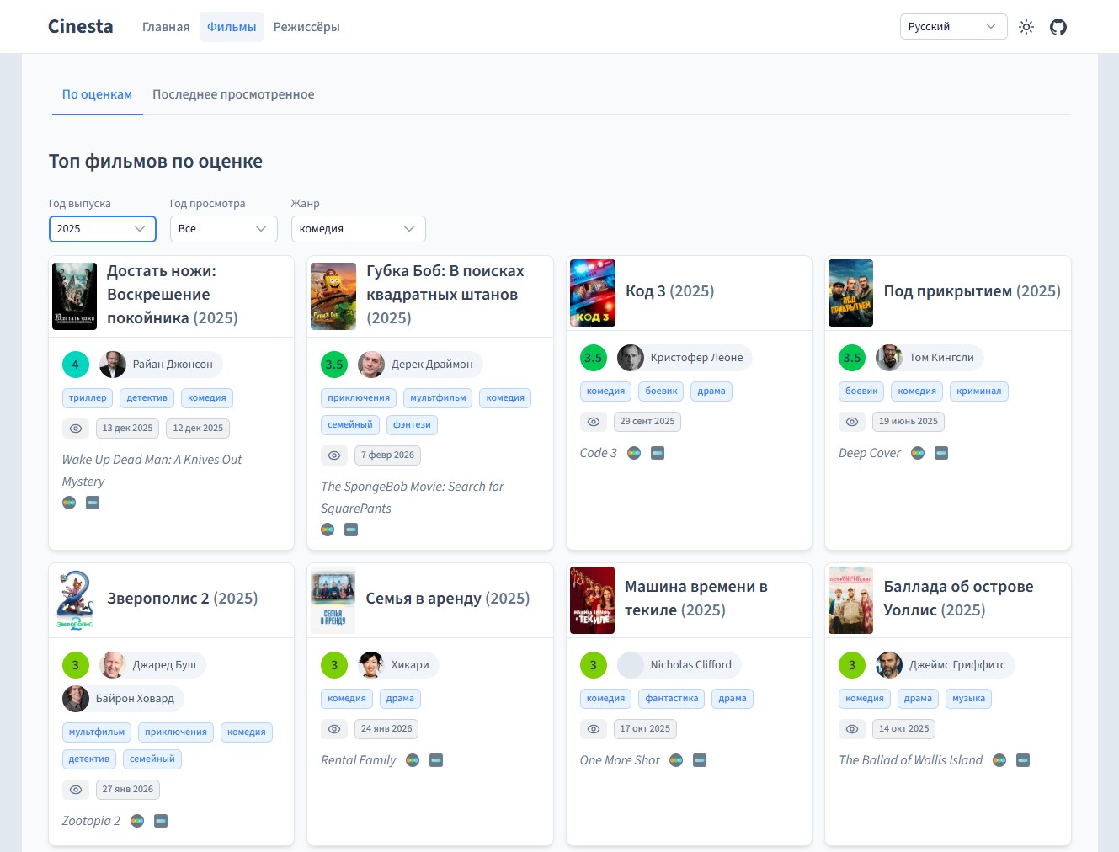Open director Джеймс Гриффитс
Image resolution: width=1119 pixels, height=852 pixels.
point(946,665)
